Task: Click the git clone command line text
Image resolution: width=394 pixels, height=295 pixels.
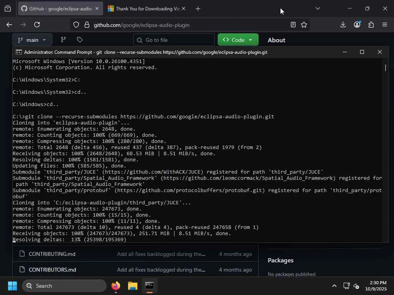Action: (x=150, y=117)
